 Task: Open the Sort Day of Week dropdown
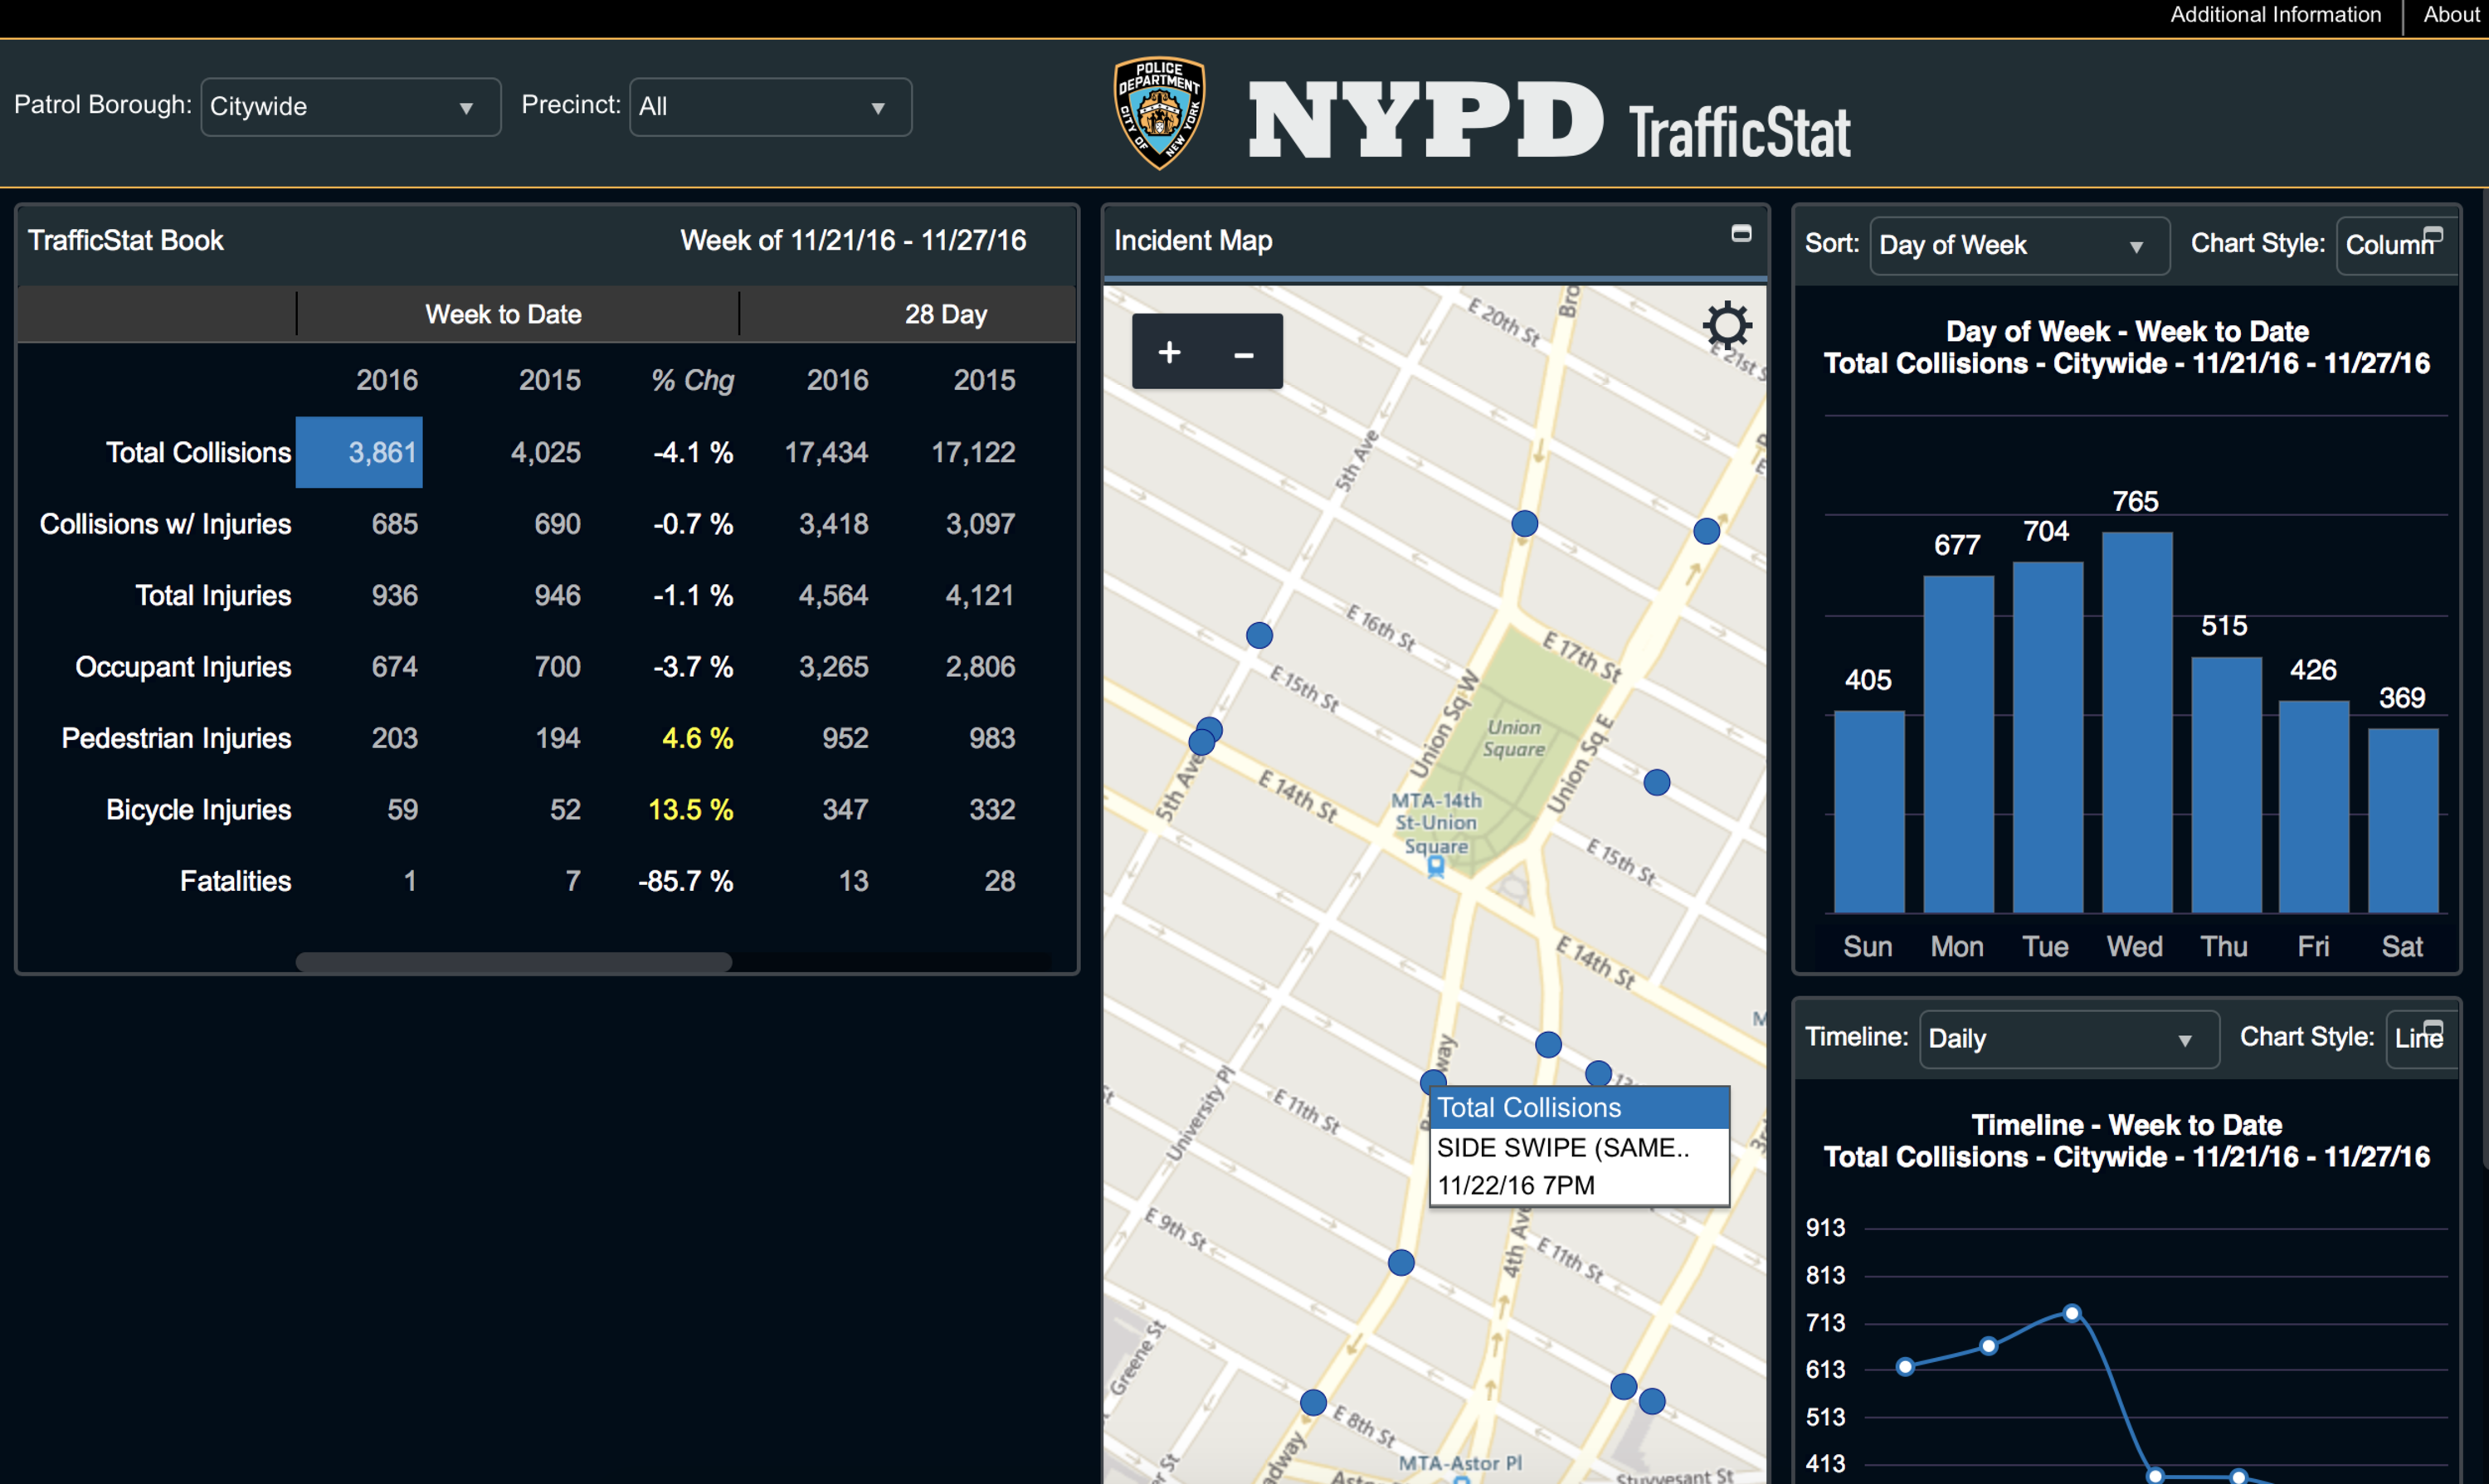coord(2018,245)
